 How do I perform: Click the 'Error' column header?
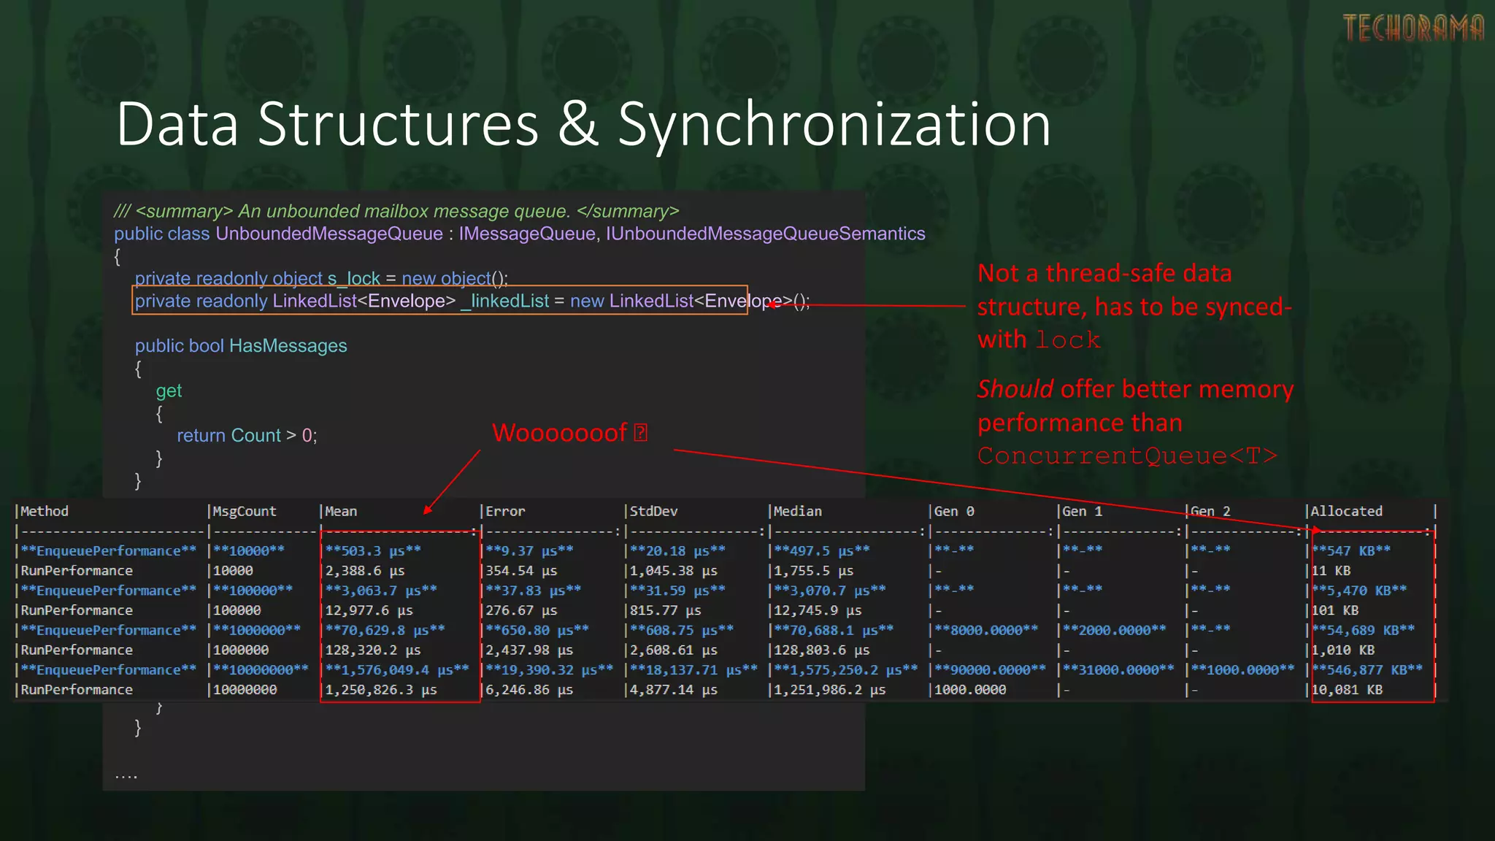505,511
